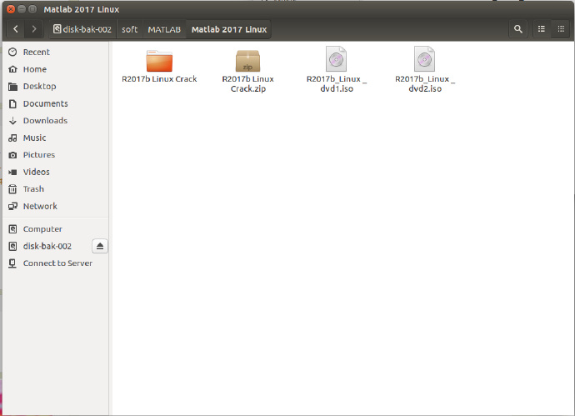Image resolution: width=575 pixels, height=416 pixels.
Task: Open Pictures label in the sidebar
Action: (x=39, y=155)
